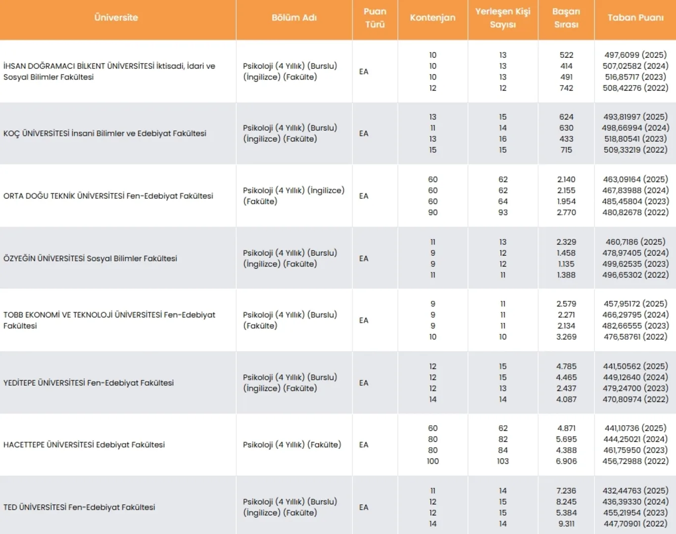The image size is (676, 534).
Task: Click the Yerleşen Kişi Sayısı header
Action: pos(503,18)
